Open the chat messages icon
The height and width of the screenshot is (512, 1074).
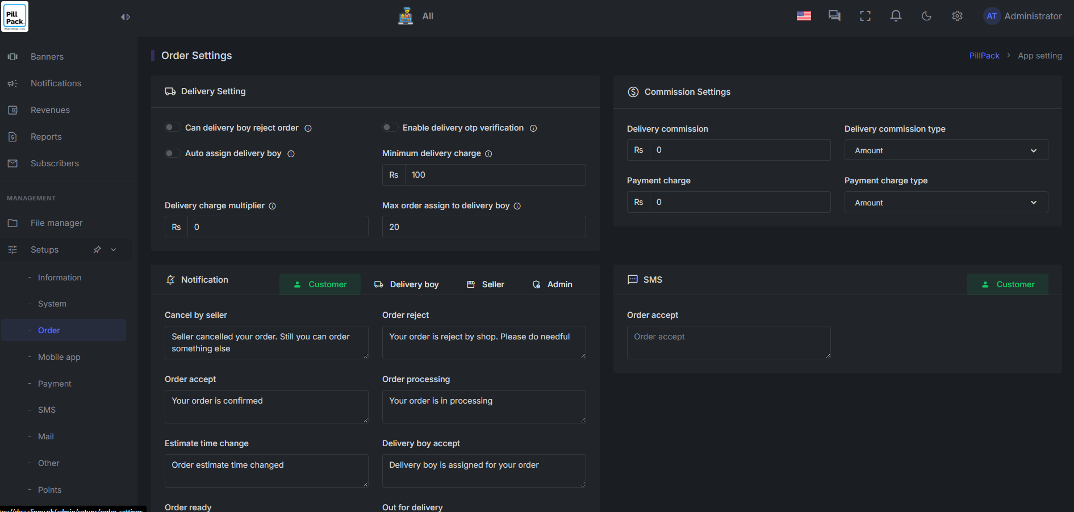pyautogui.click(x=834, y=16)
